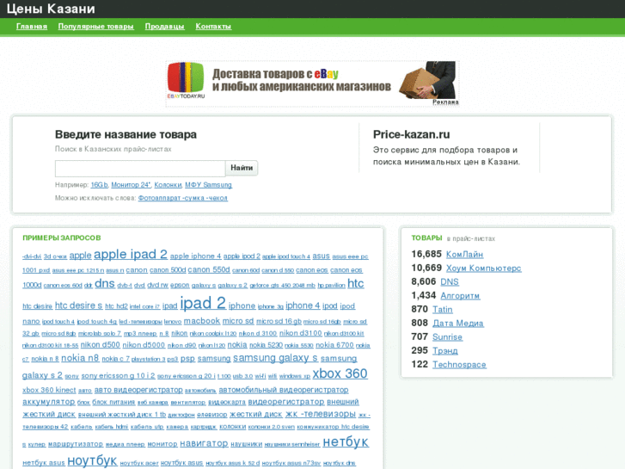This screenshot has width=625, height=469.
Task: Click the samsung galaxy s tag
Action: click(x=275, y=358)
